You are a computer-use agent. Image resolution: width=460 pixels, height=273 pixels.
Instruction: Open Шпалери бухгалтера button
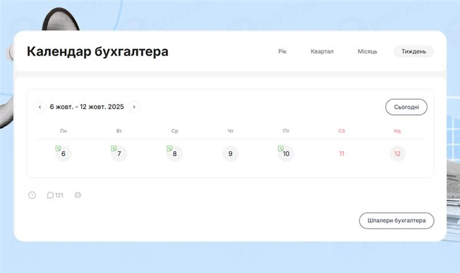(397, 221)
